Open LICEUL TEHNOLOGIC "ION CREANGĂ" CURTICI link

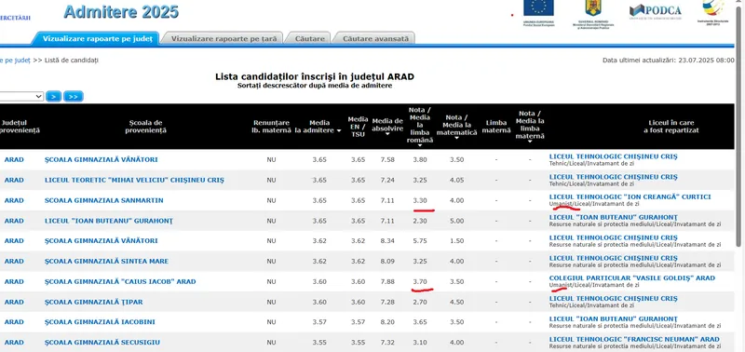point(630,196)
